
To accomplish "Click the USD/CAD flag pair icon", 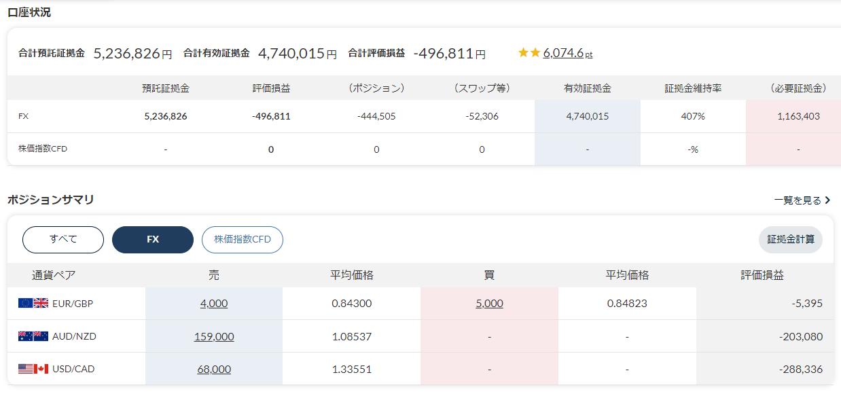I will [33, 369].
